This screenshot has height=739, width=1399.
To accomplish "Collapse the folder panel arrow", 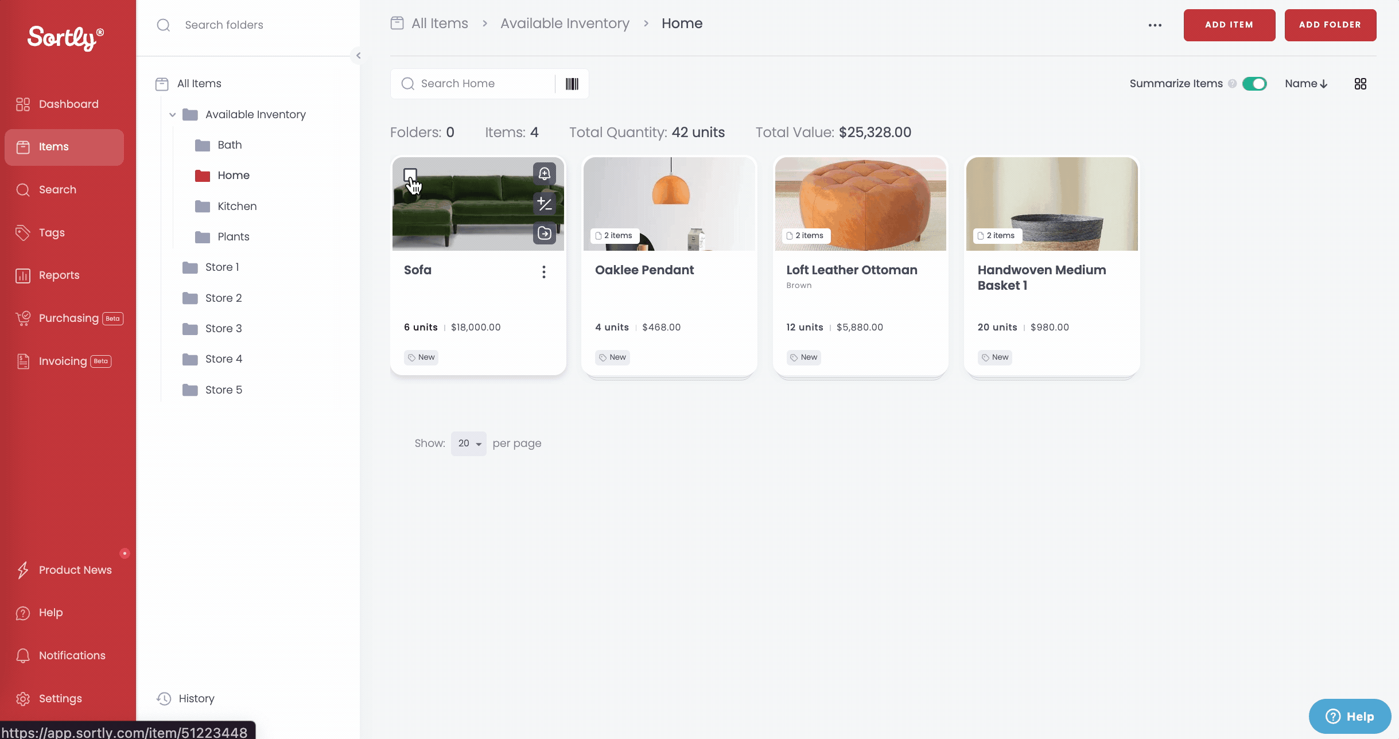I will click(x=358, y=56).
